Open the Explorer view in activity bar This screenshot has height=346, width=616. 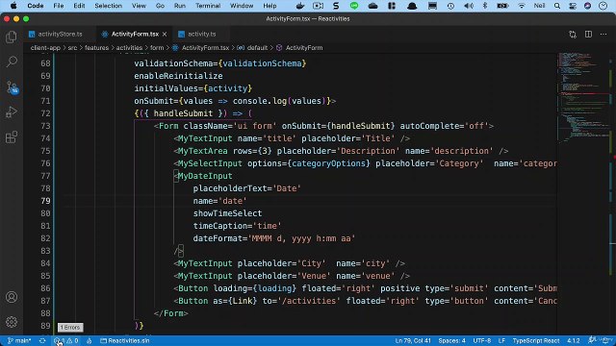12,37
